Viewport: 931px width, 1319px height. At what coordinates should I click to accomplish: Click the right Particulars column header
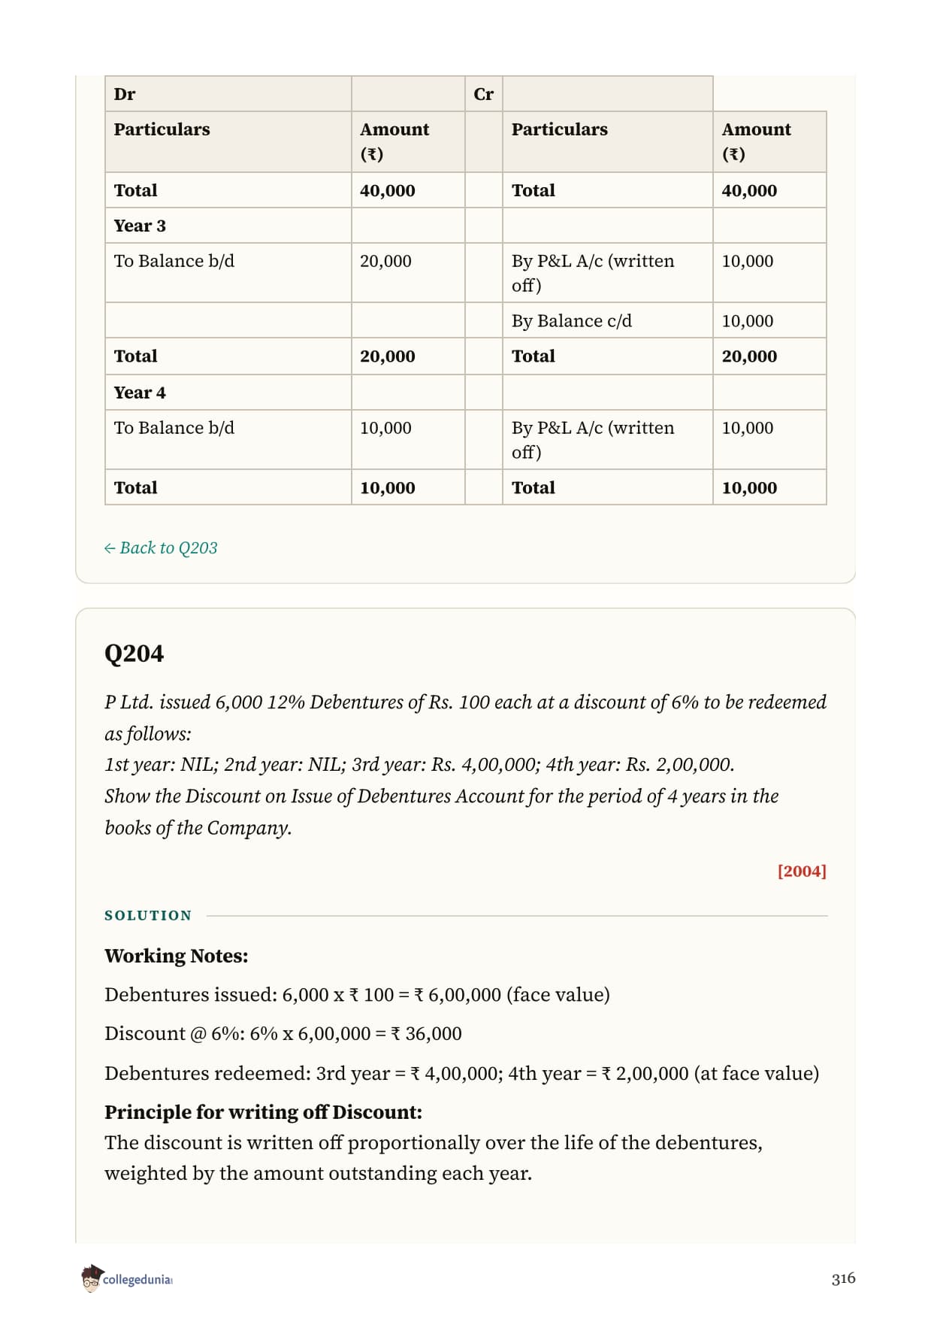click(x=560, y=129)
